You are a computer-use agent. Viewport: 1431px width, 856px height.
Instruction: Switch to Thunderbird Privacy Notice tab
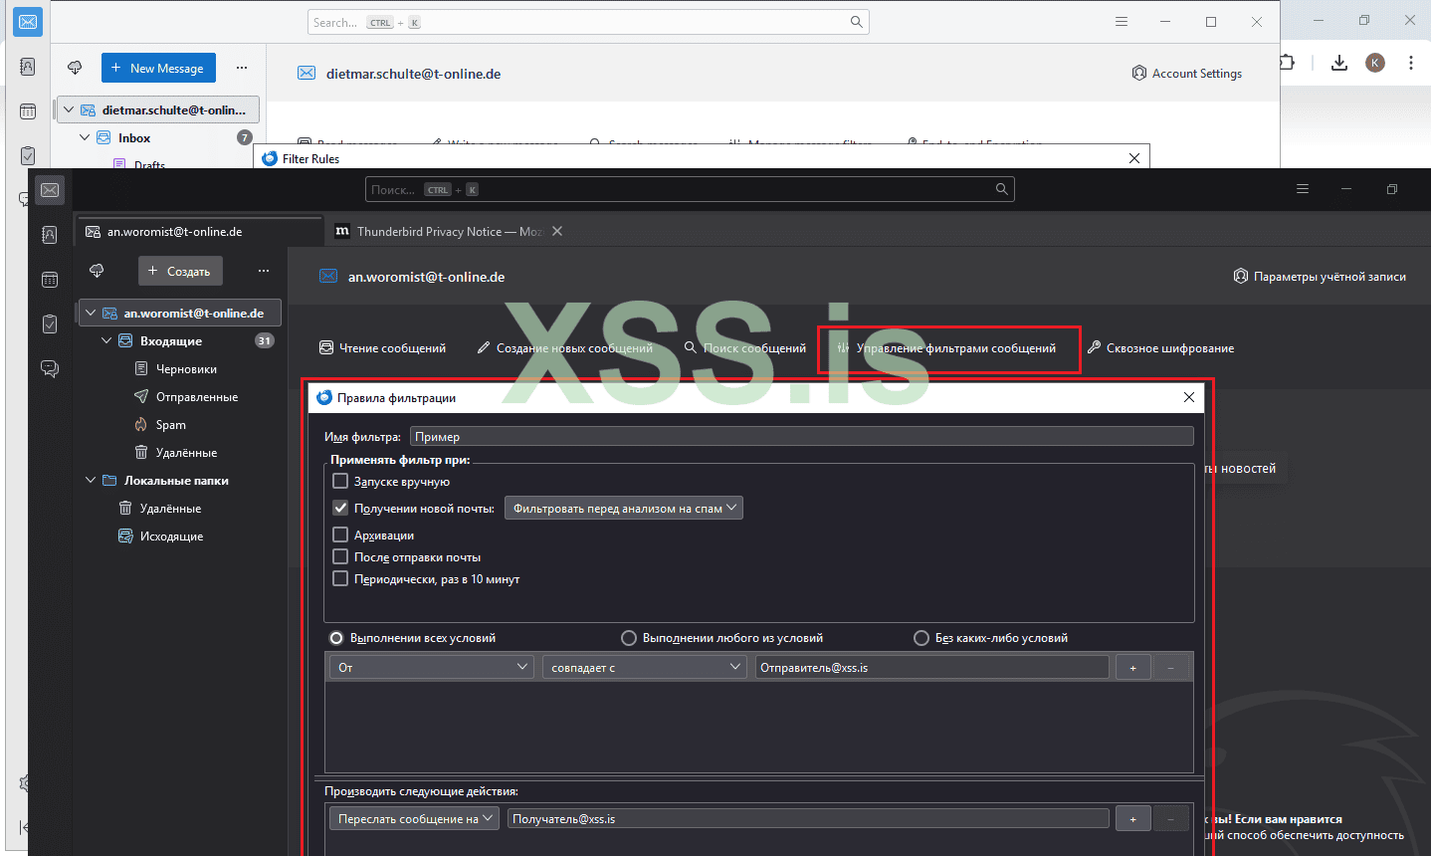coord(450,231)
